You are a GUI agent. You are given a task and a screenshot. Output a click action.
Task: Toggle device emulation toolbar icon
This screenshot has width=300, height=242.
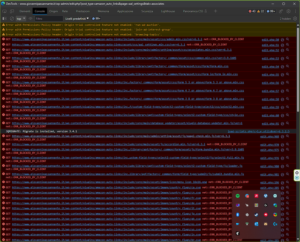coord(12,11)
